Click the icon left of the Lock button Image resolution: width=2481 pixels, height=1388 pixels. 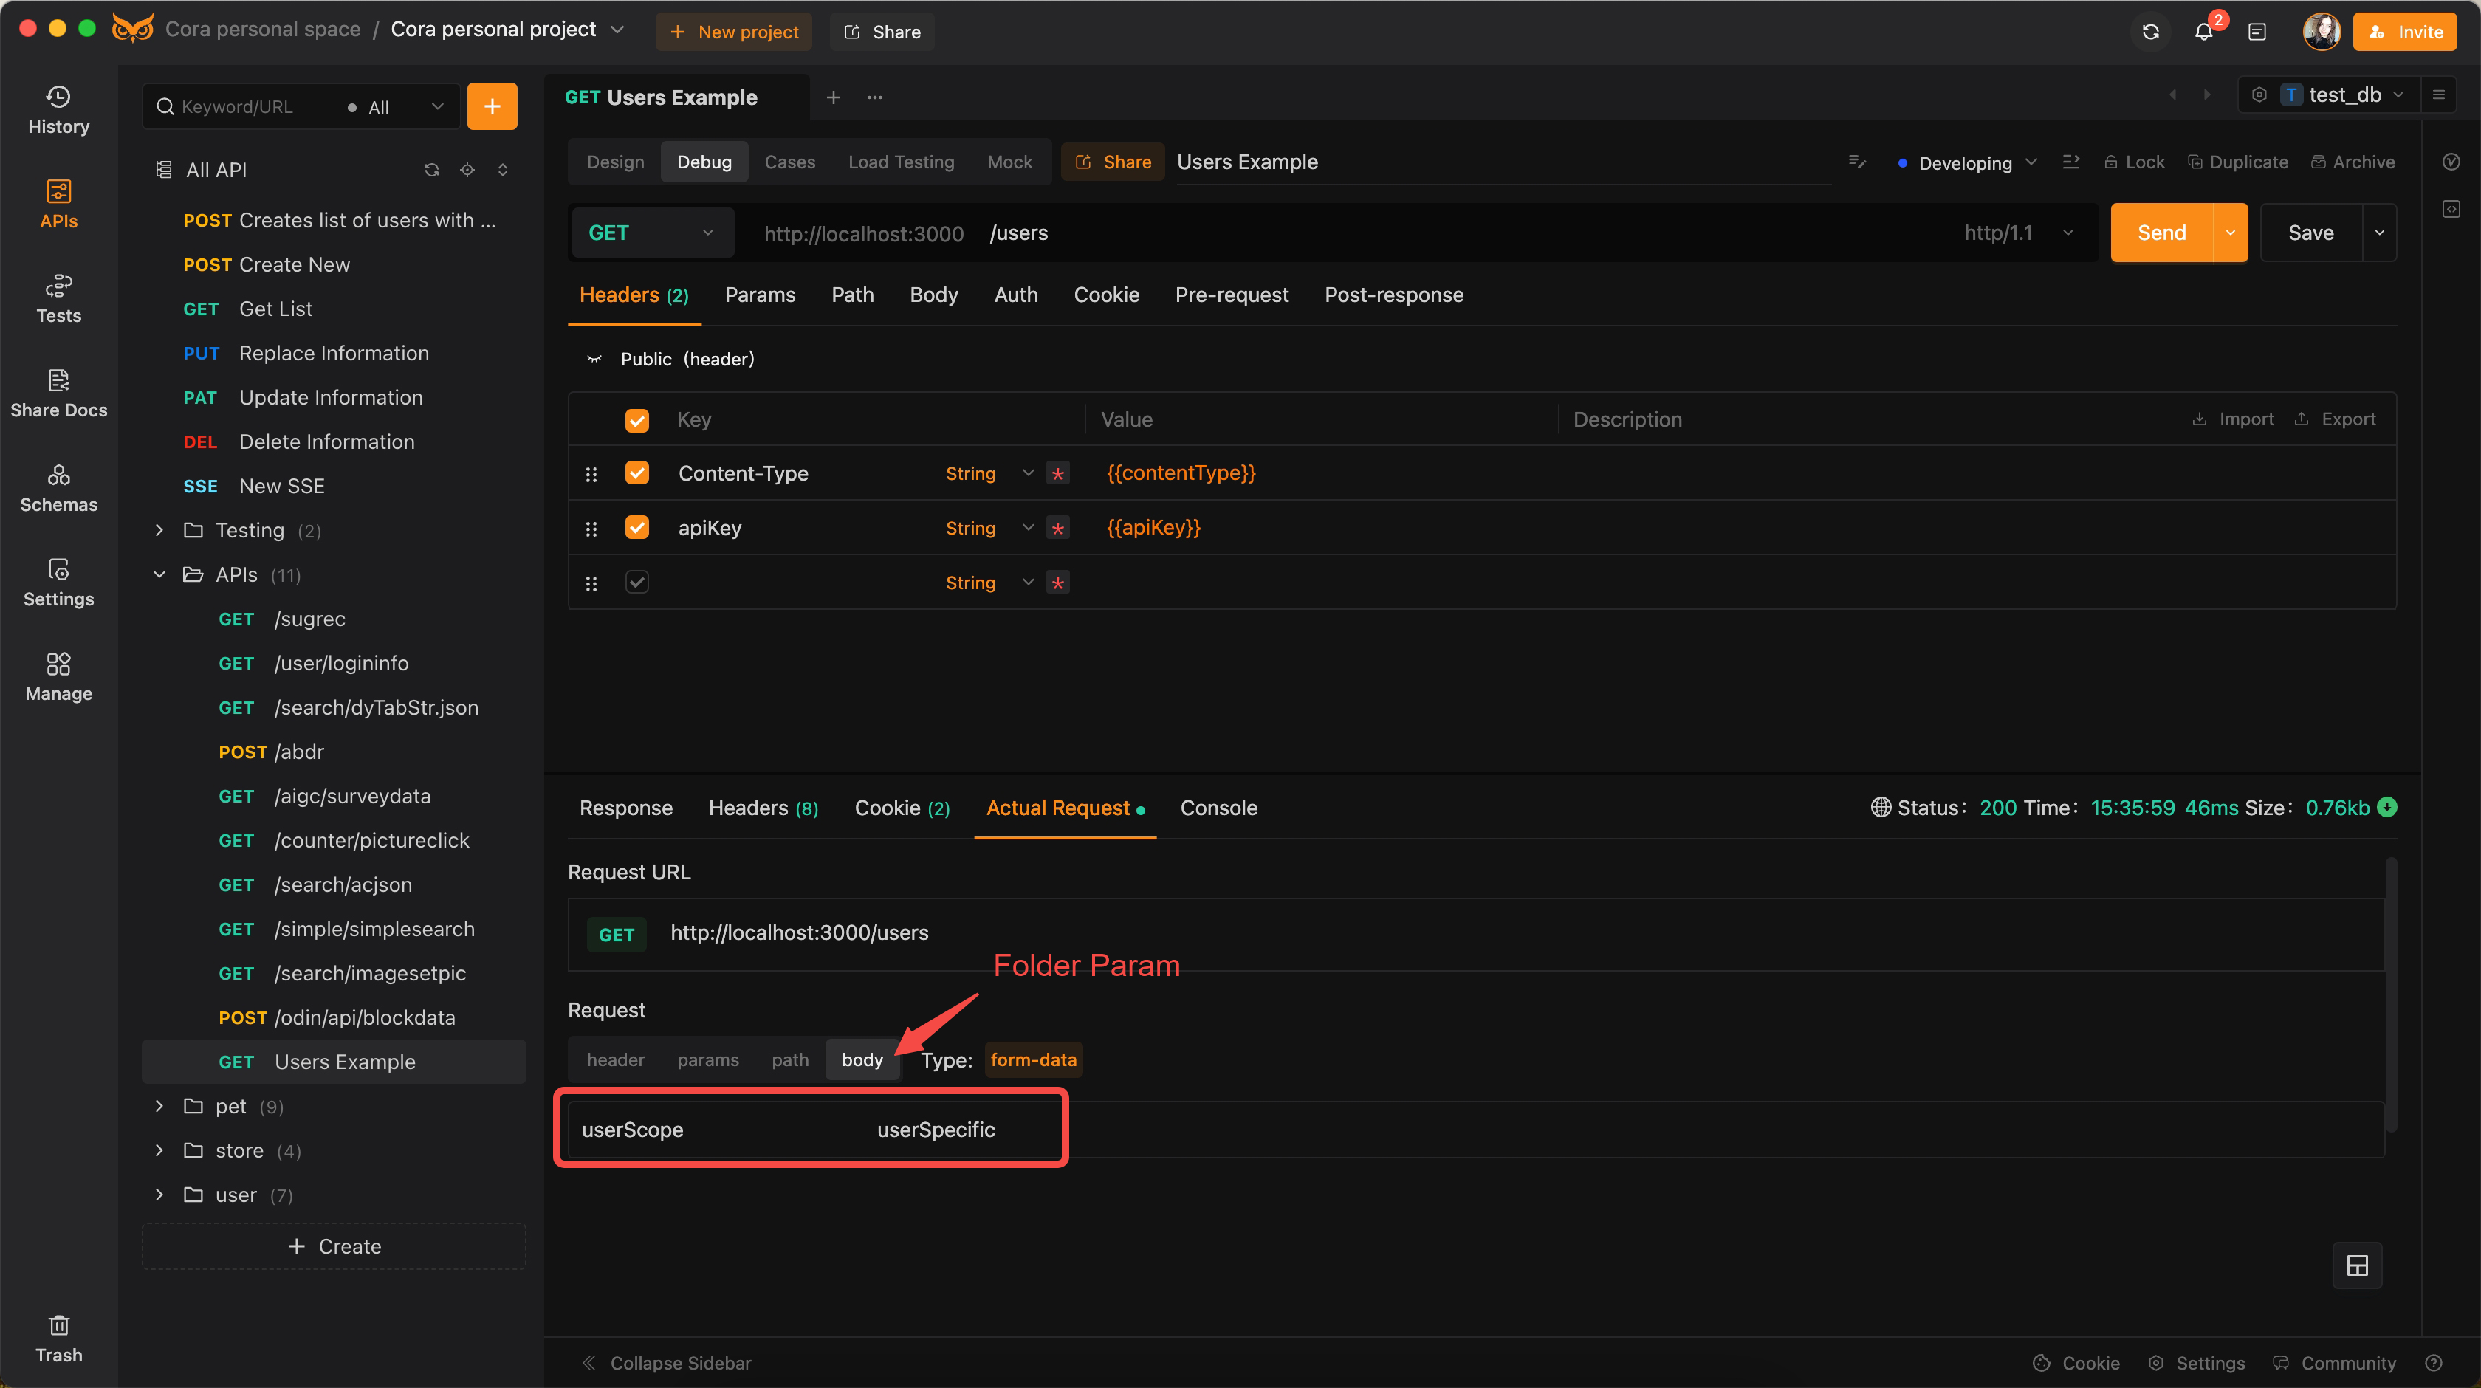(x=2070, y=162)
